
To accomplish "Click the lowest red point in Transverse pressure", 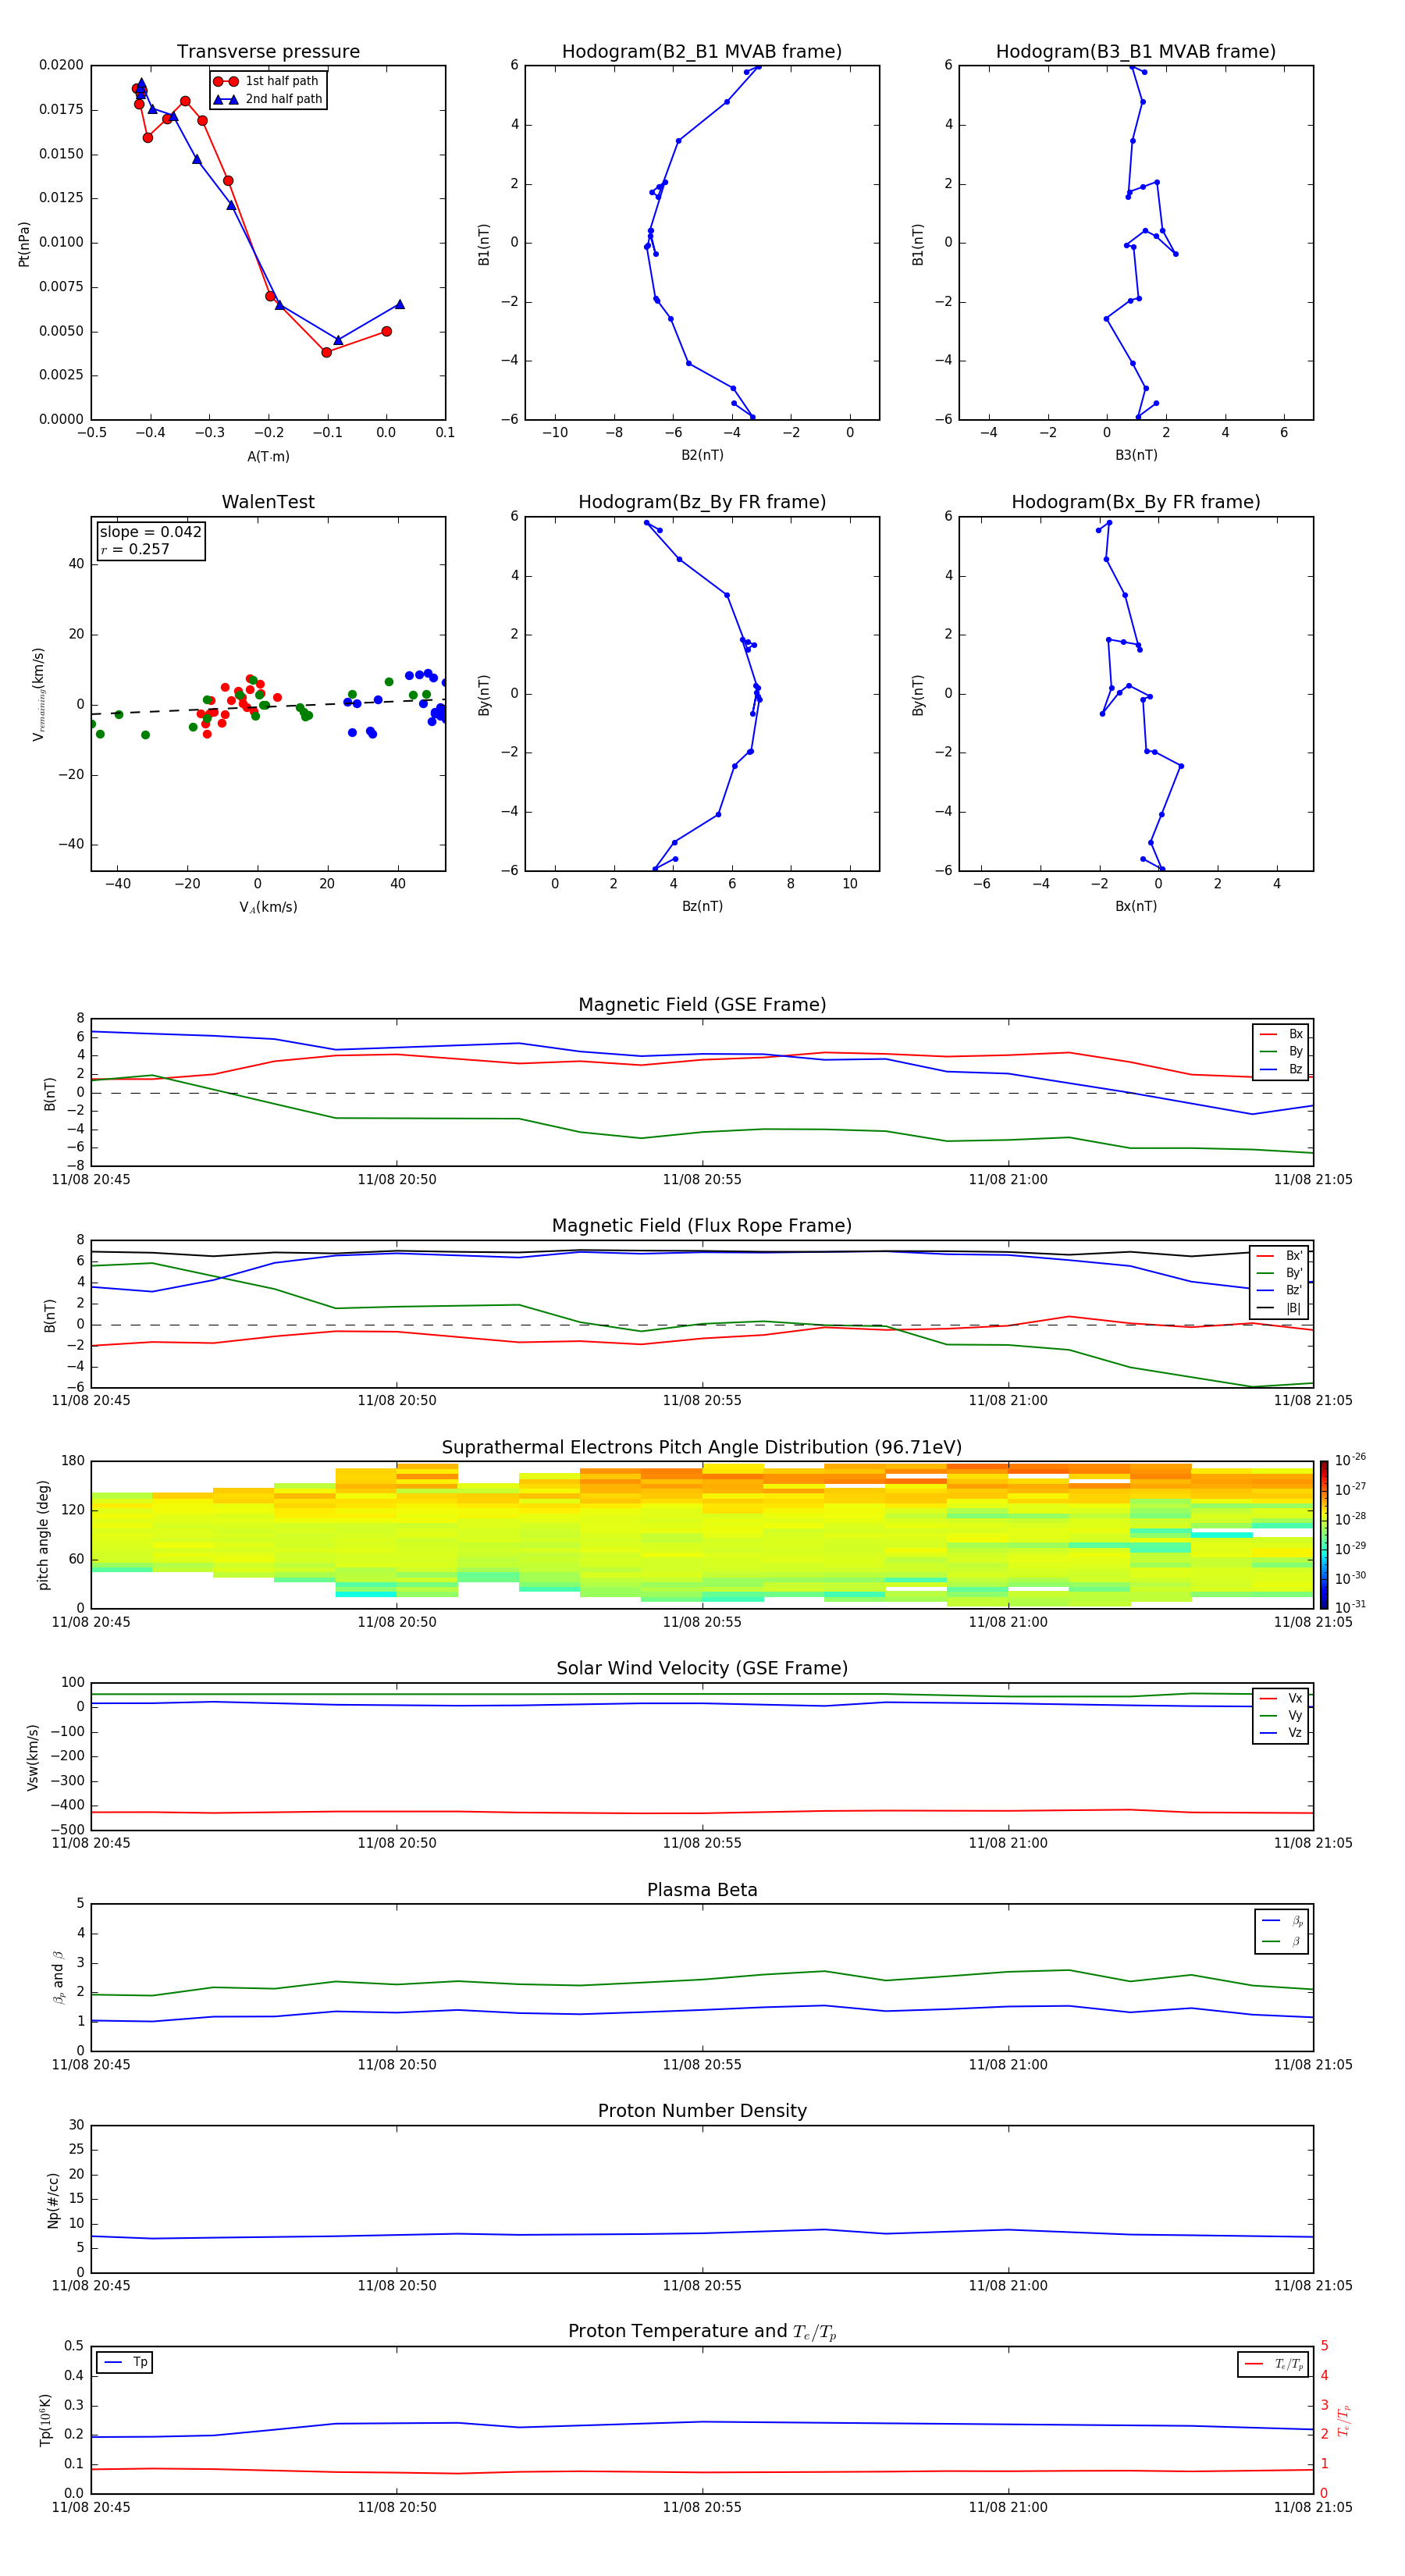I will point(326,352).
